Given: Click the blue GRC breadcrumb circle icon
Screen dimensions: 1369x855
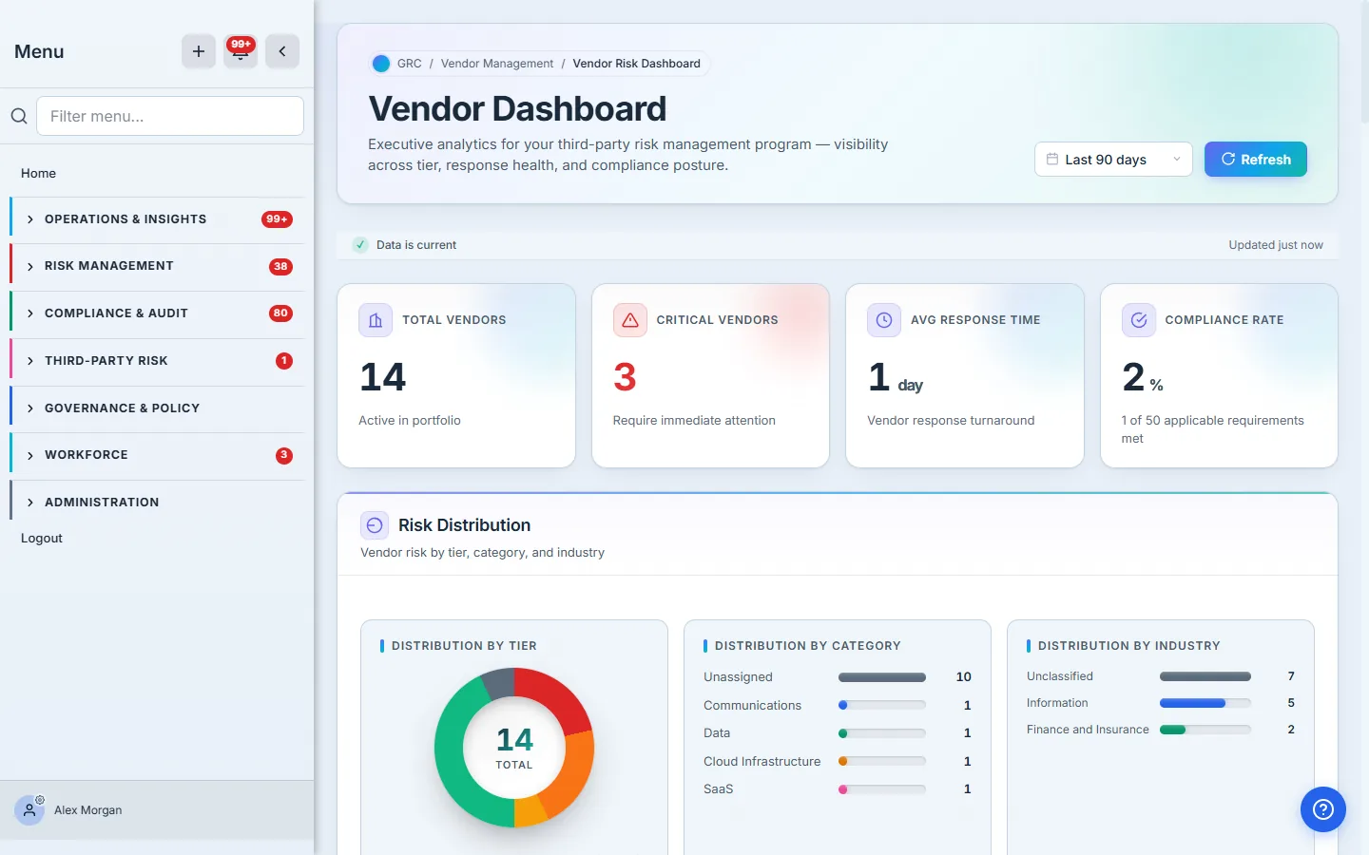Looking at the screenshot, I should tap(381, 64).
